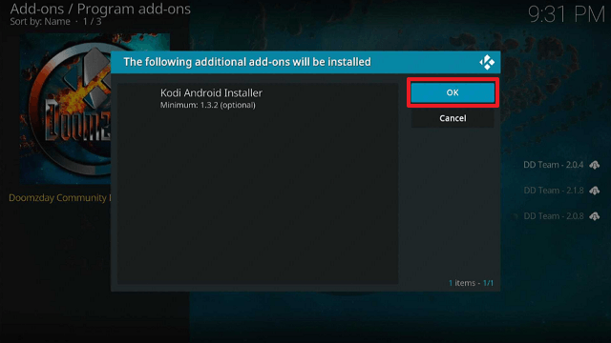The image size is (611, 343).
Task: Select DD Team - 2.0.8 version entry
Action: (554, 216)
